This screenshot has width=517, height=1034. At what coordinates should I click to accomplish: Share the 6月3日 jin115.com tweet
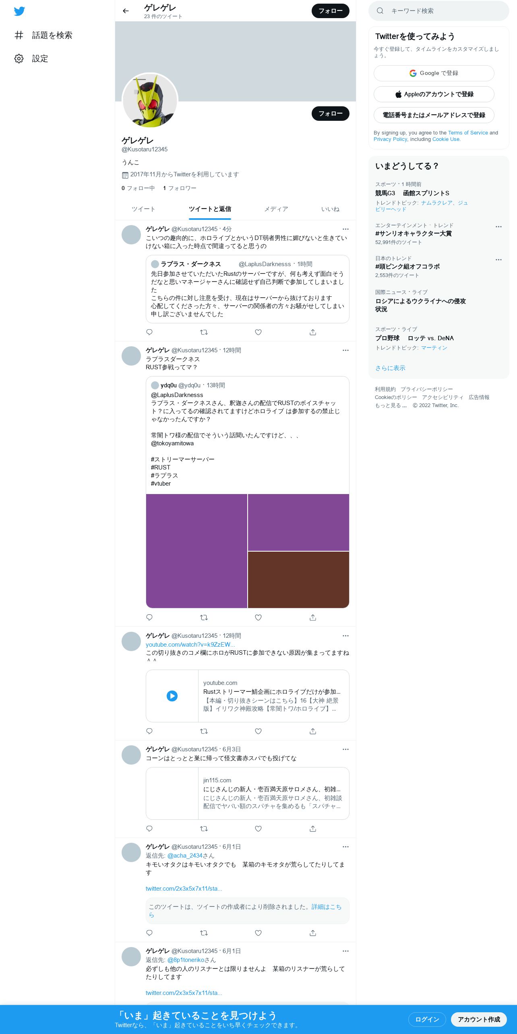pos(313,829)
